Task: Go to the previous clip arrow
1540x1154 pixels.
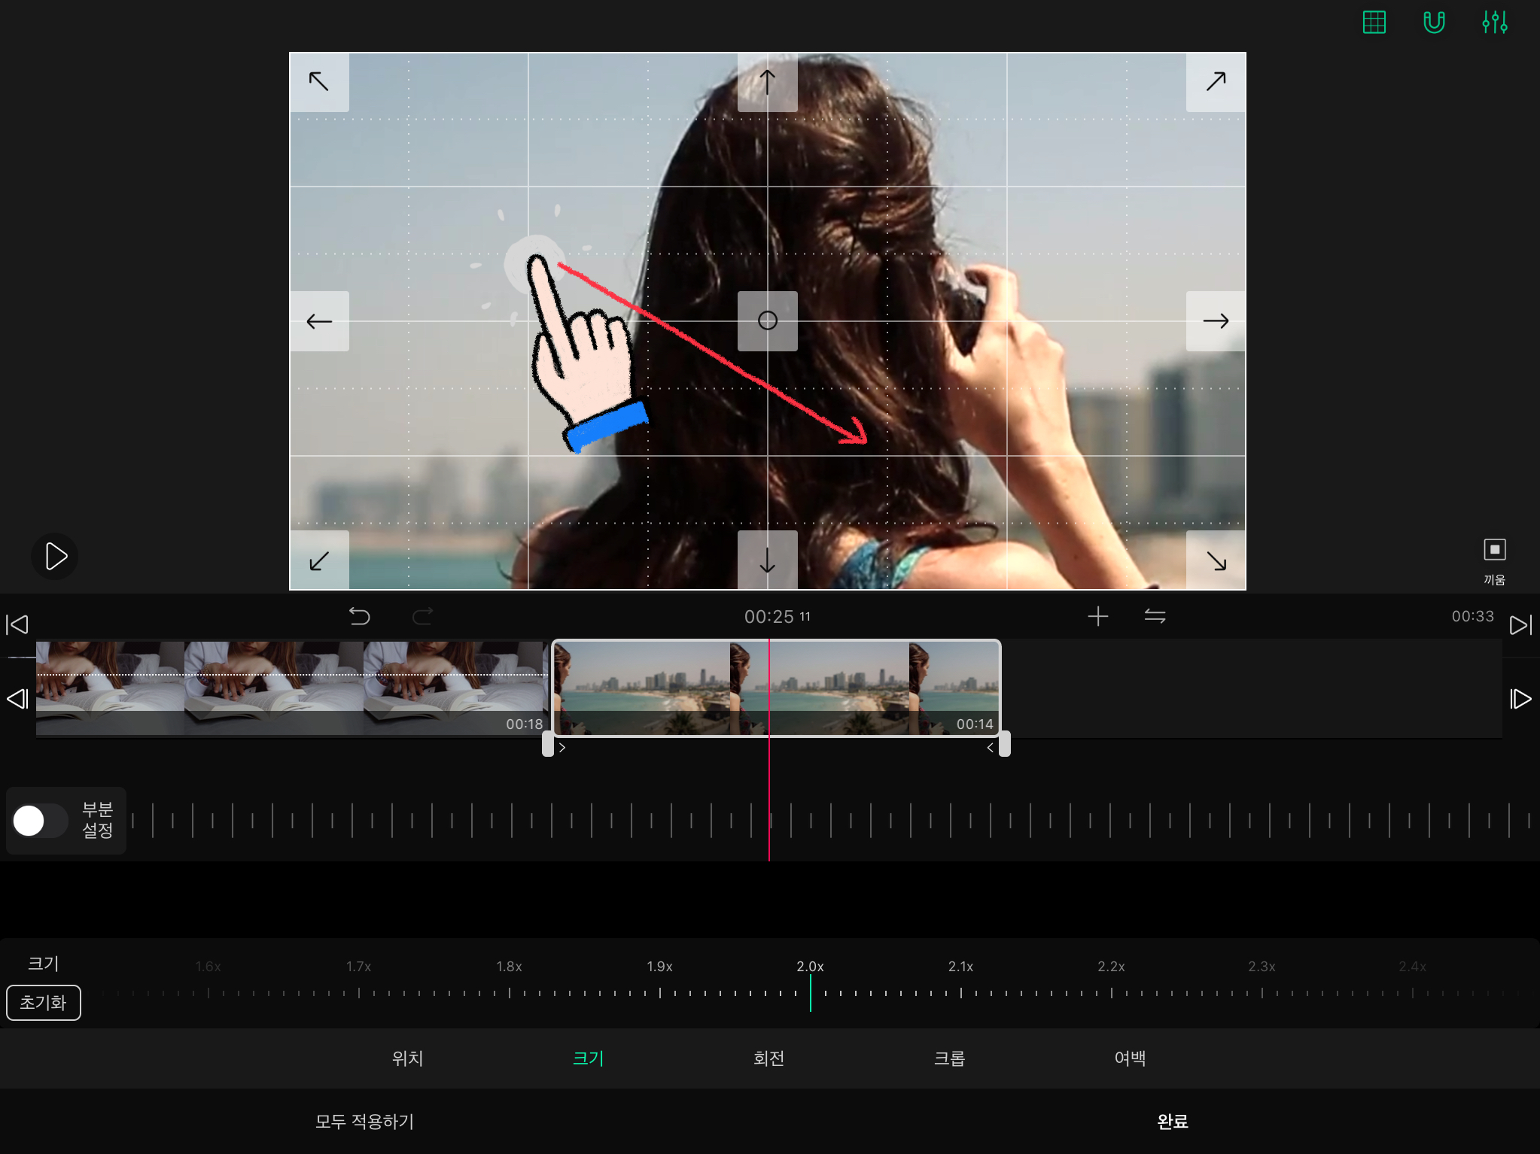Action: [x=17, y=699]
